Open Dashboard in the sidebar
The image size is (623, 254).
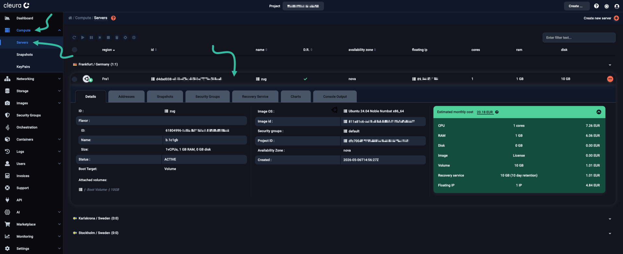point(31,18)
